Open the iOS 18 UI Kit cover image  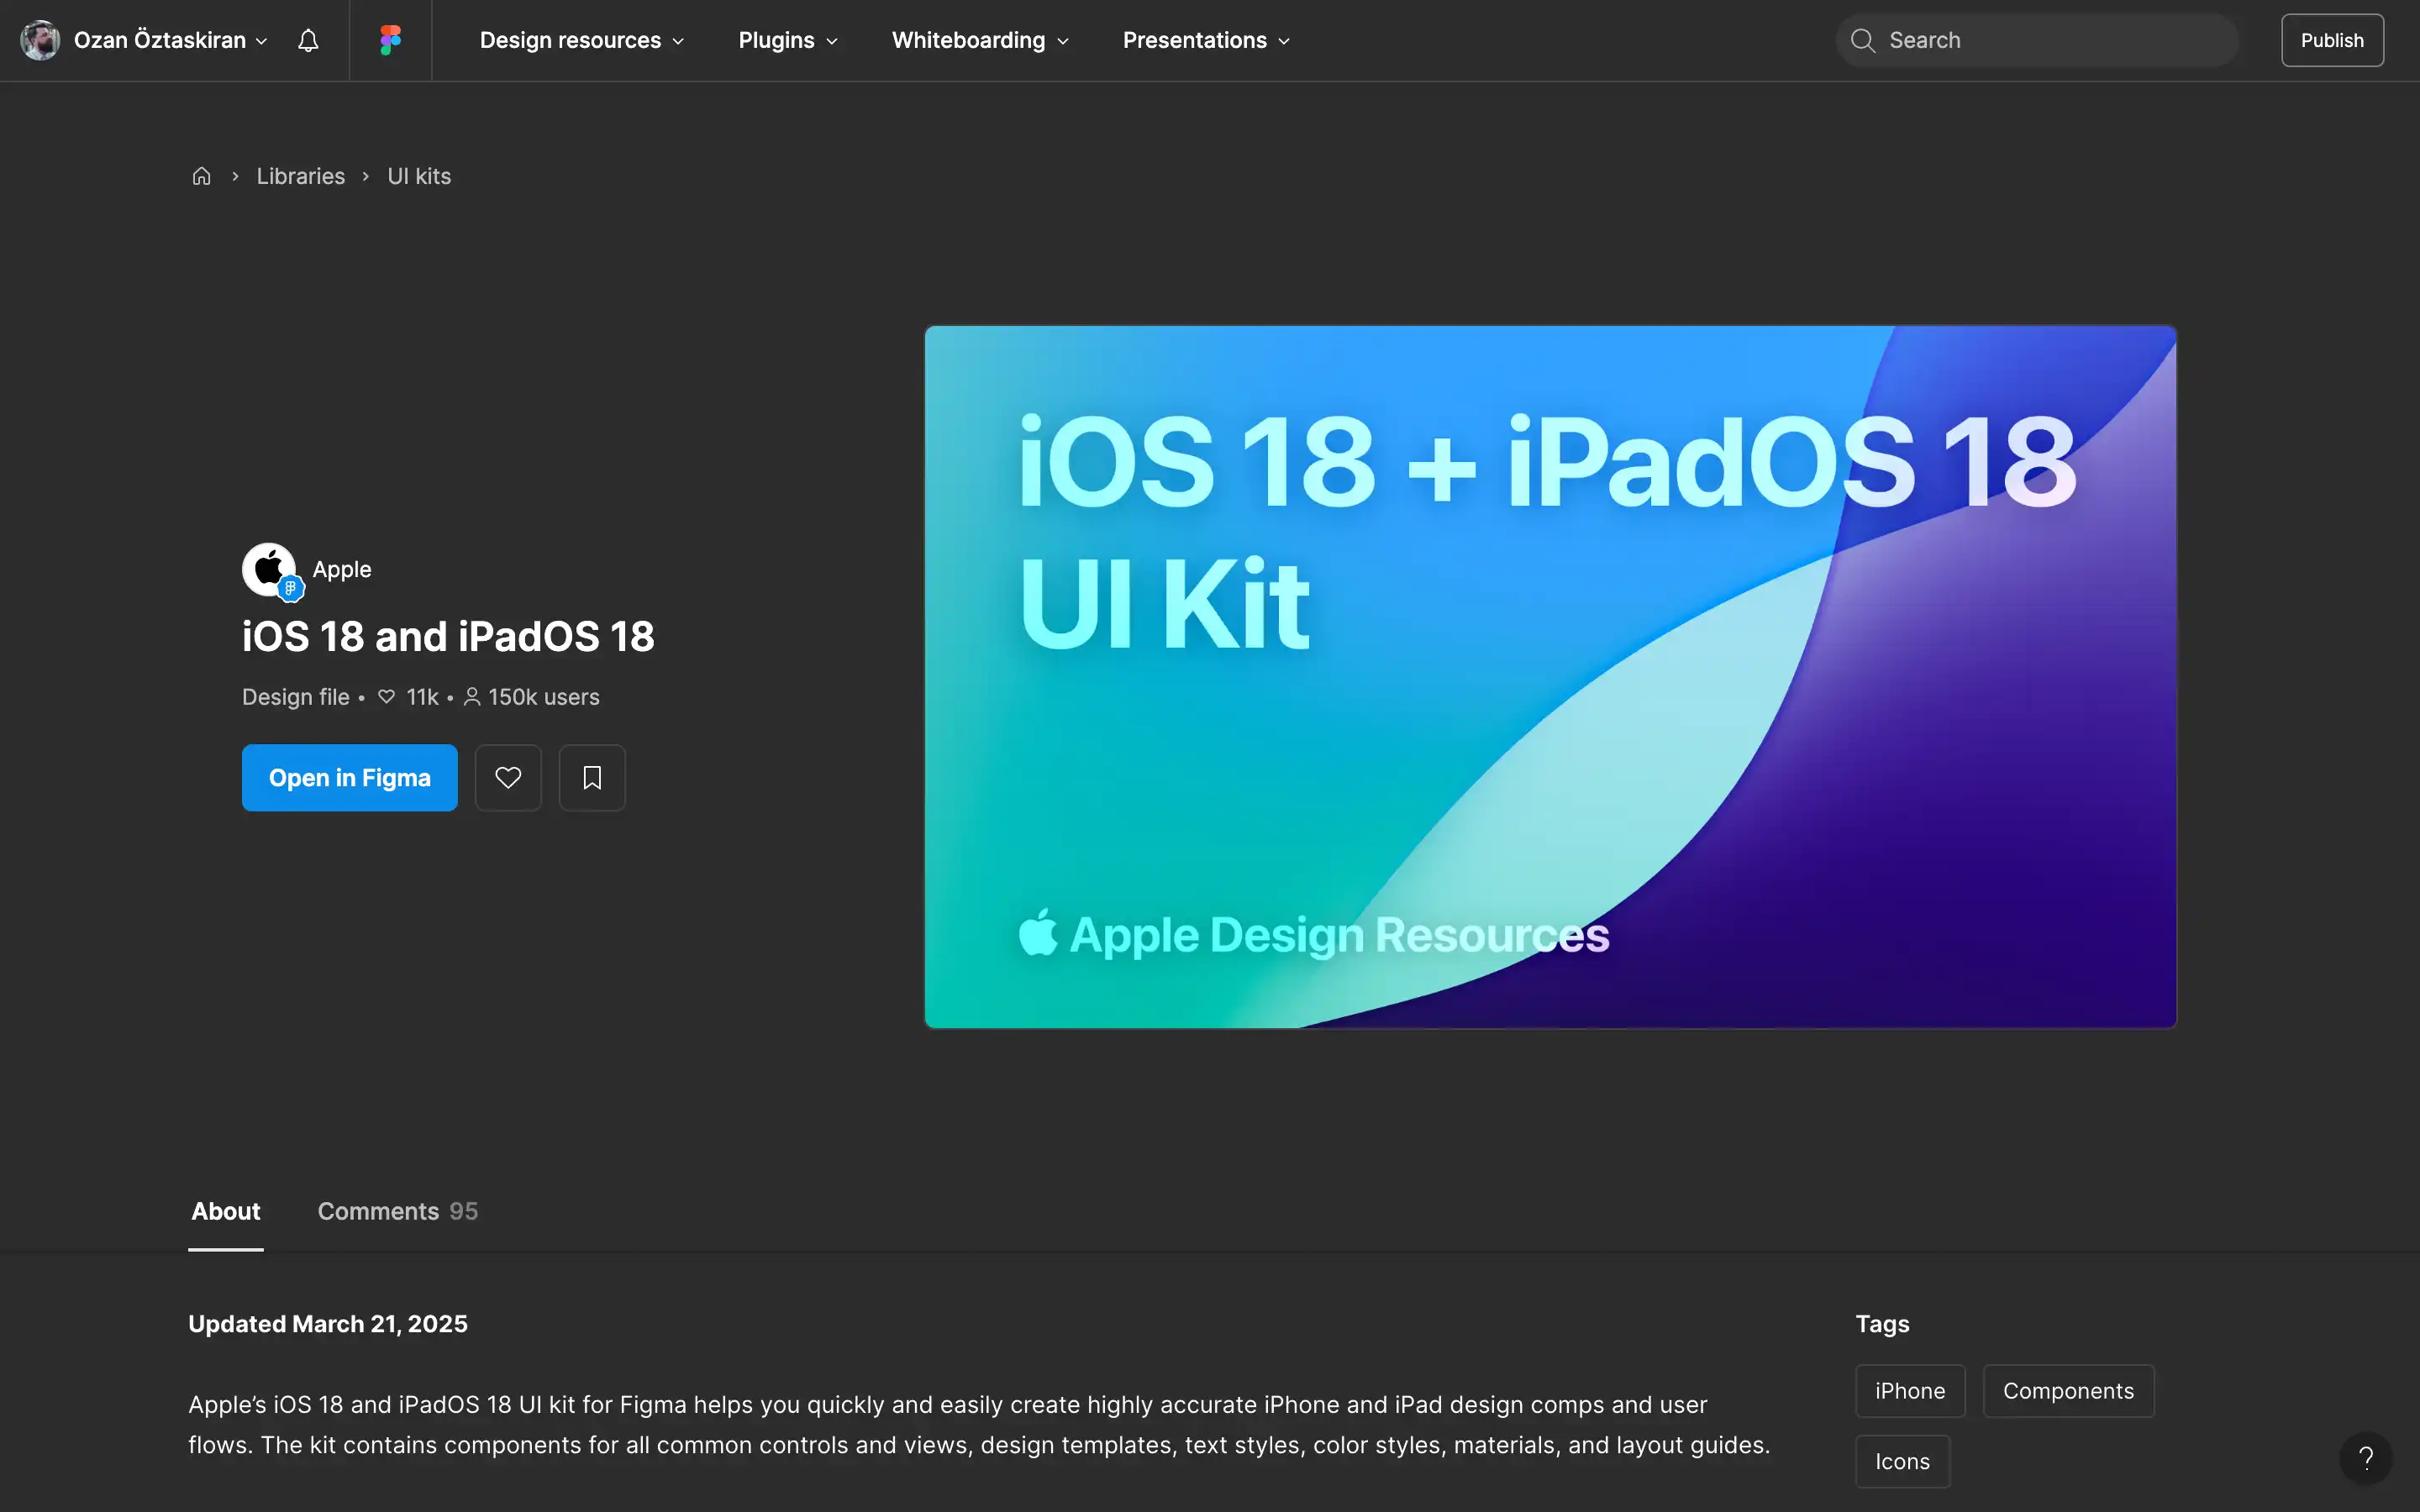1550,677
